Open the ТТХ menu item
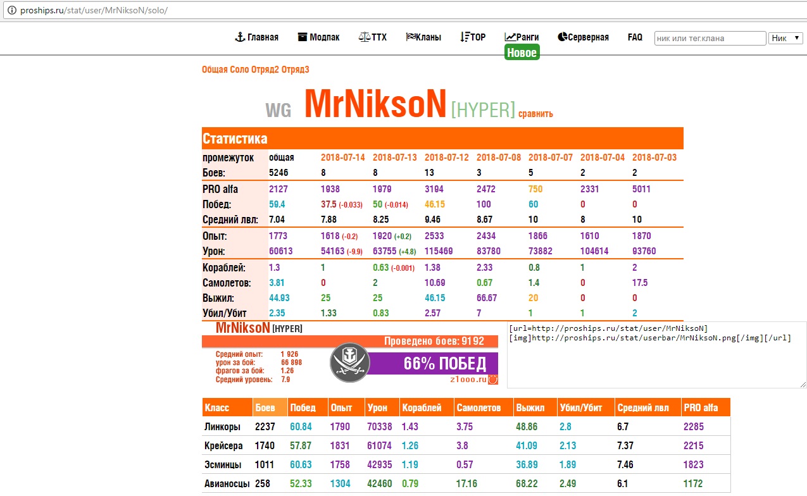Image resolution: width=807 pixels, height=496 pixels. (379, 37)
